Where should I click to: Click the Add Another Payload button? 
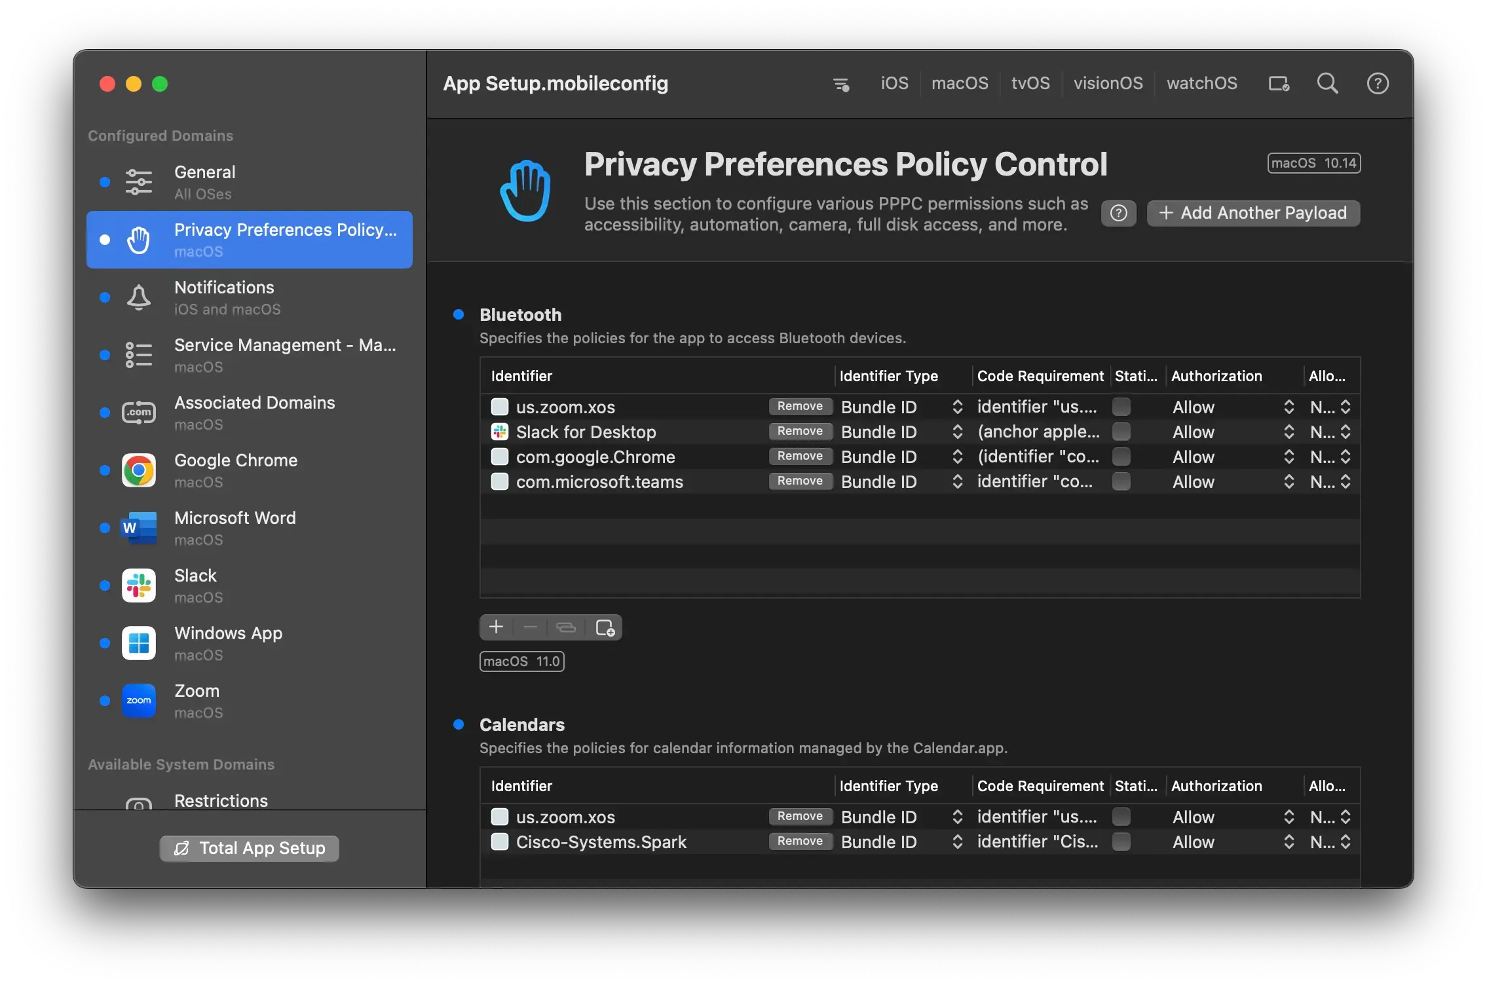tap(1252, 213)
